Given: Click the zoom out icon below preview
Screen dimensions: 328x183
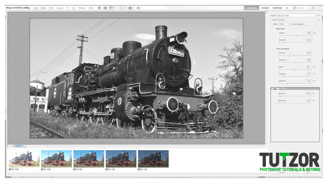Looking at the screenshot, I should tap(9, 146).
